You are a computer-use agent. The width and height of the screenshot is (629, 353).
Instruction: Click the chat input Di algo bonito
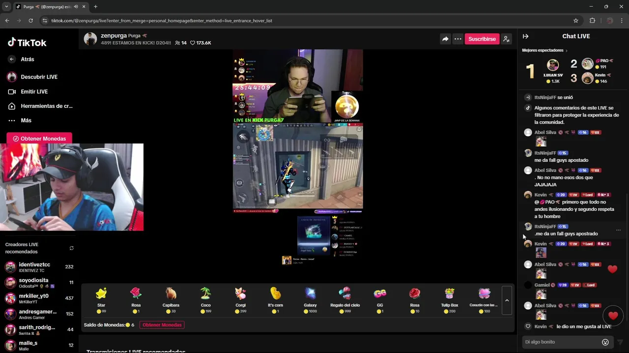pos(562,342)
